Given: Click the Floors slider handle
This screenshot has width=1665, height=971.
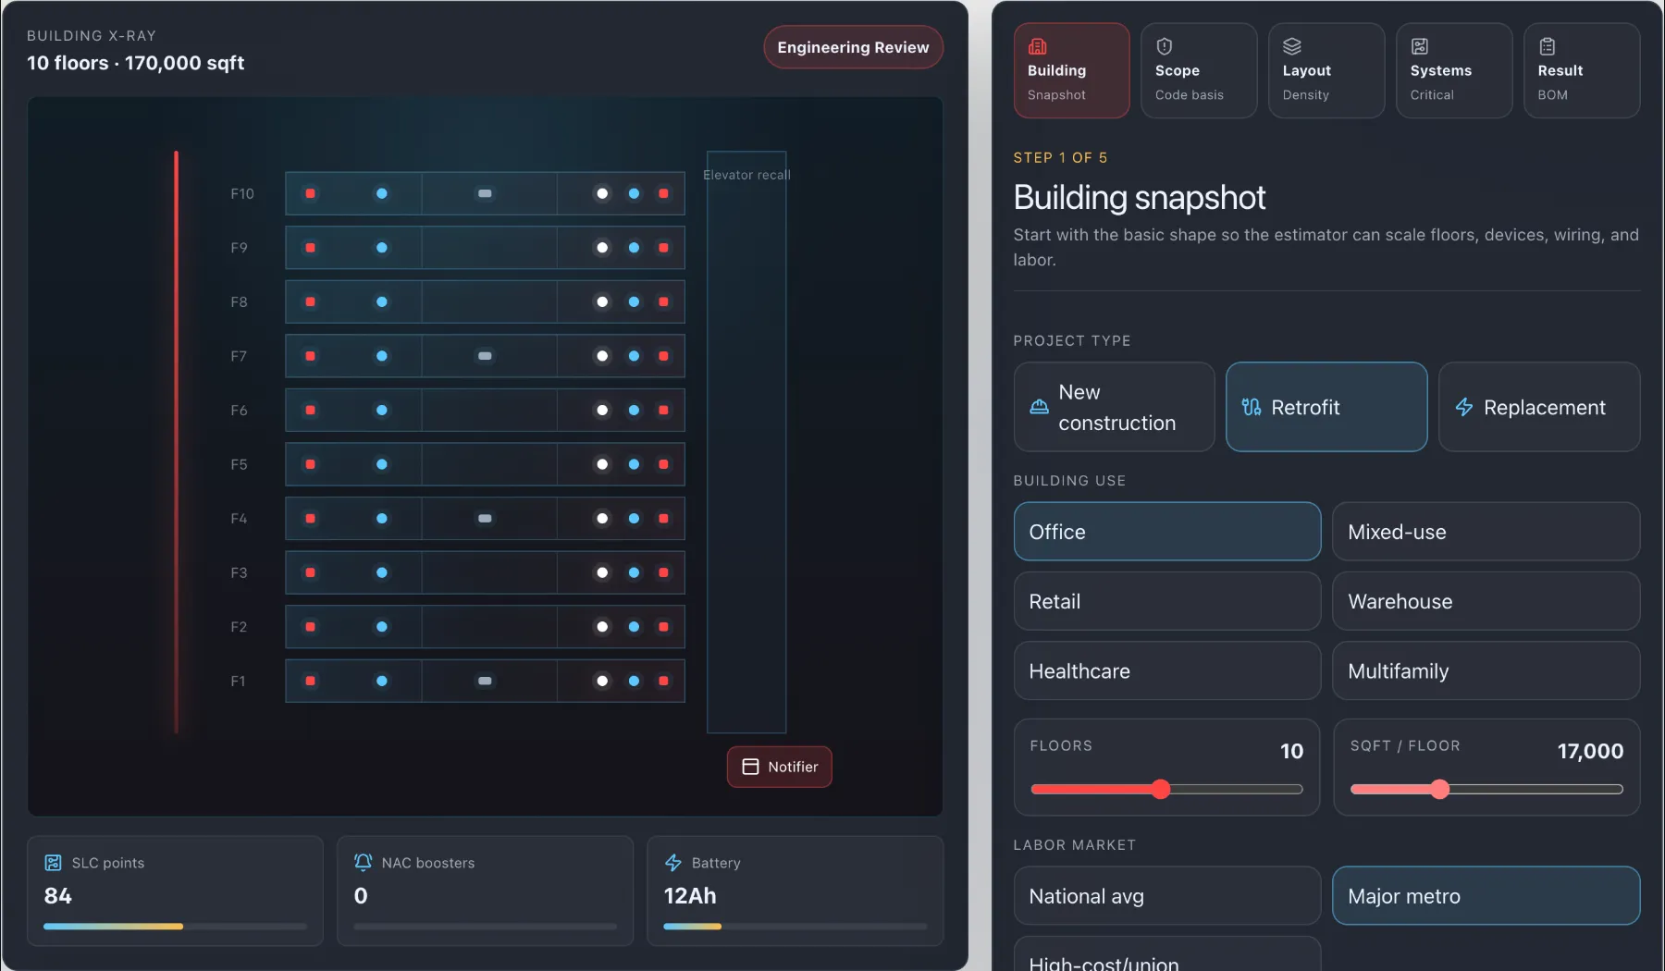Looking at the screenshot, I should click(1161, 789).
